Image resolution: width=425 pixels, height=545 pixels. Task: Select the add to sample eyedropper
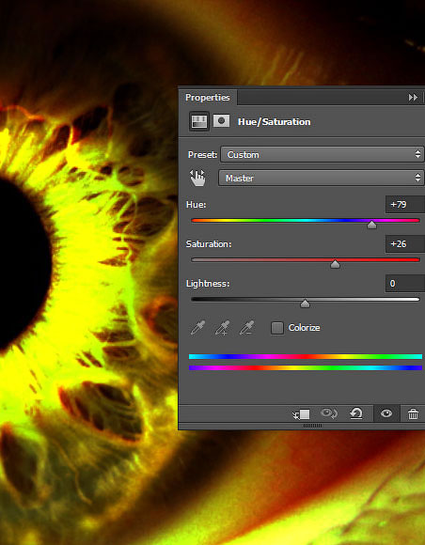tap(222, 327)
